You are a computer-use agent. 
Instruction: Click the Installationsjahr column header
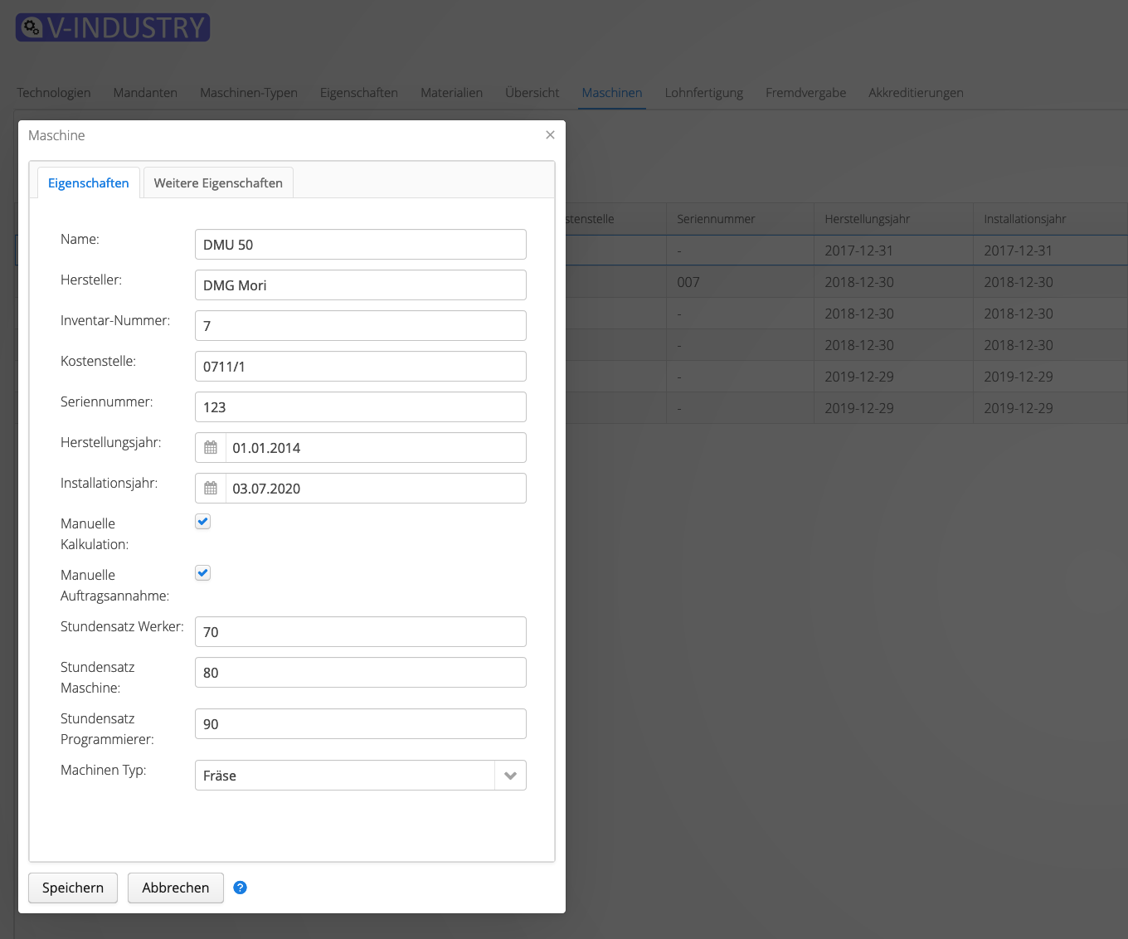point(1051,219)
